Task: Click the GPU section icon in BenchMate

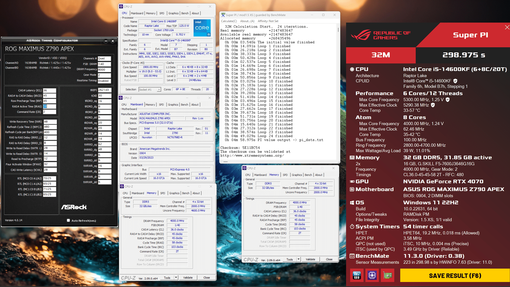Action: pos(352,181)
